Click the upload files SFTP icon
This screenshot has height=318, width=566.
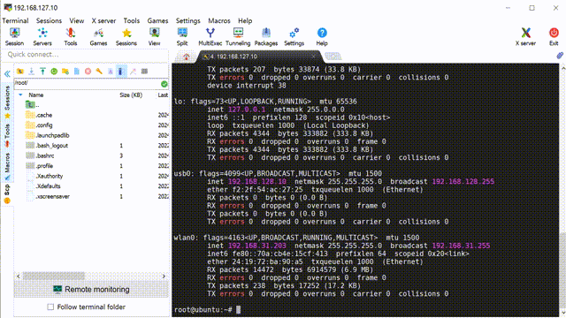[42, 72]
